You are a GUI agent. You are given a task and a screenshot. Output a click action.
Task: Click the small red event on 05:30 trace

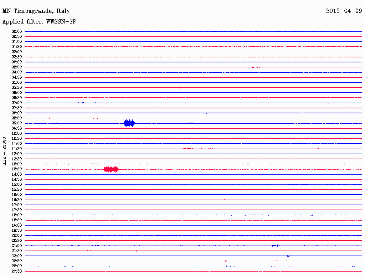(181, 88)
